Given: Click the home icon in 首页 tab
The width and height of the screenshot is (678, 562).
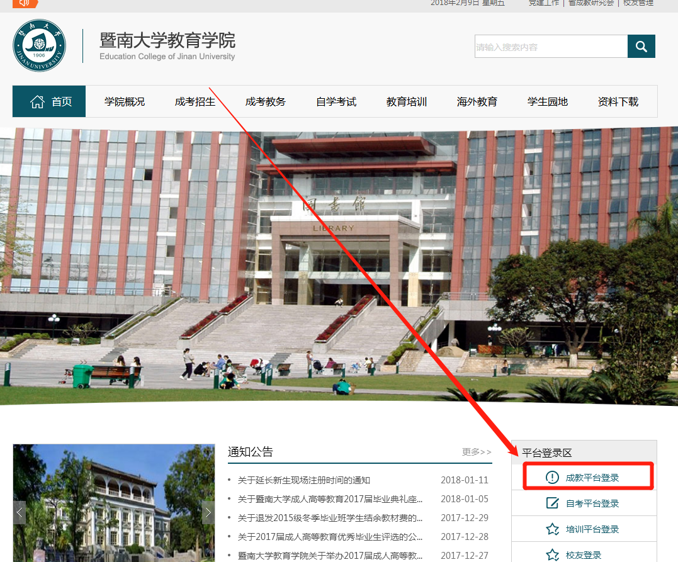Looking at the screenshot, I should [x=37, y=101].
